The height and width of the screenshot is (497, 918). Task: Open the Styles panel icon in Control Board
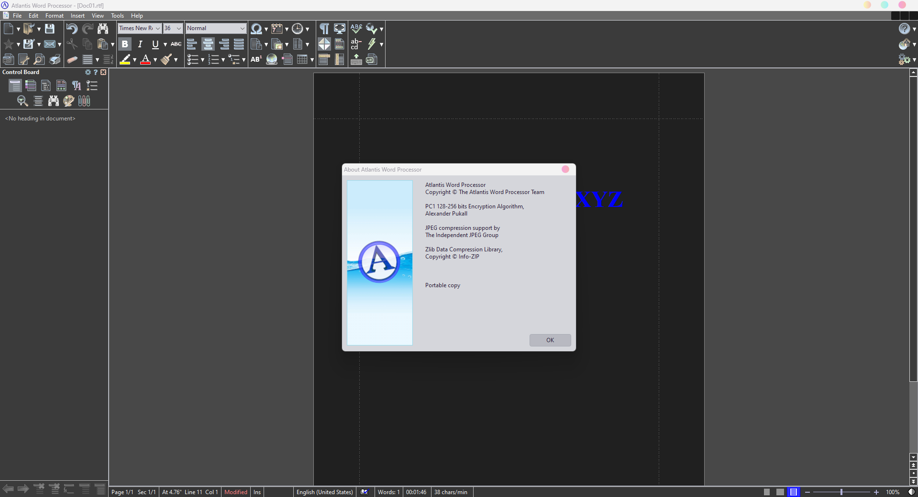[77, 86]
